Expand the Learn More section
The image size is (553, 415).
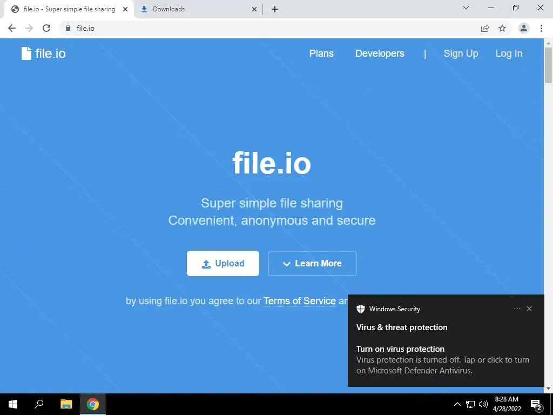[312, 263]
